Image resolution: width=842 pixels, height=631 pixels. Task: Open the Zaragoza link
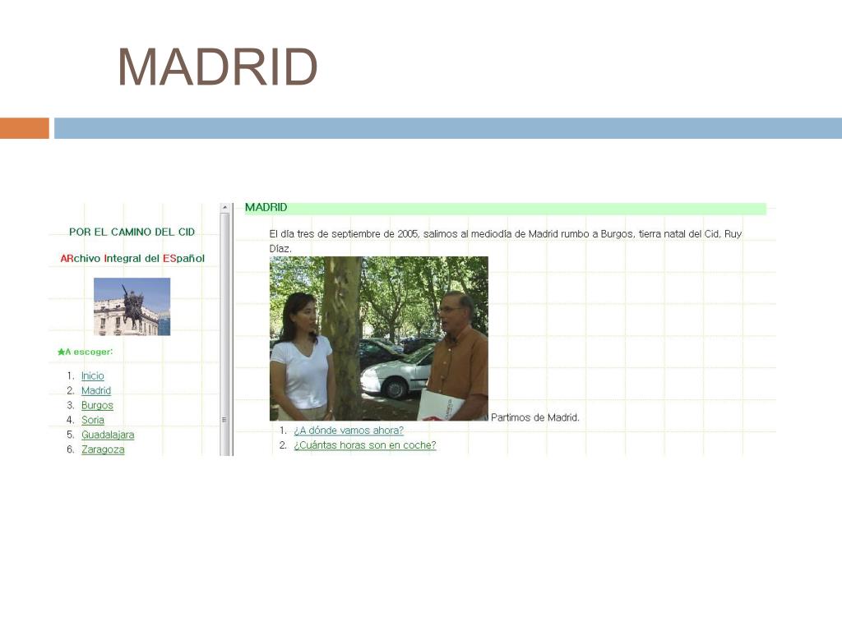pyautogui.click(x=103, y=449)
